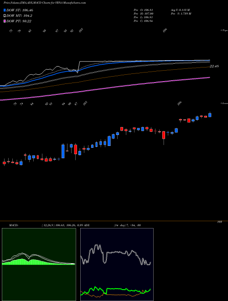Click the 103 price level label
The width and height of the screenshot is (228, 301).
[219, 222]
